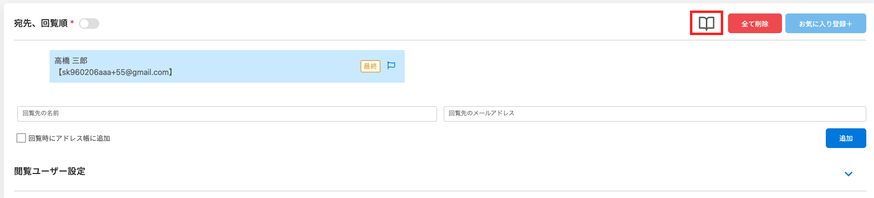The image size is (874, 198).
Task: Click the 回覧時にアドレス帳に追加 label text
Action: click(69, 138)
